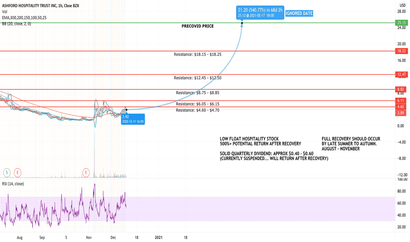The width and height of the screenshot is (410, 242).
Task: Click the green S split marker icon
Action: point(7,172)
